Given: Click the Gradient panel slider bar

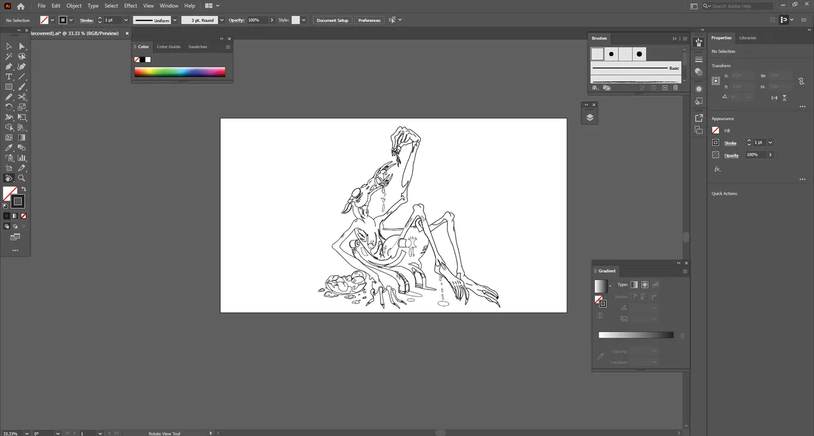Looking at the screenshot, I should 636,335.
